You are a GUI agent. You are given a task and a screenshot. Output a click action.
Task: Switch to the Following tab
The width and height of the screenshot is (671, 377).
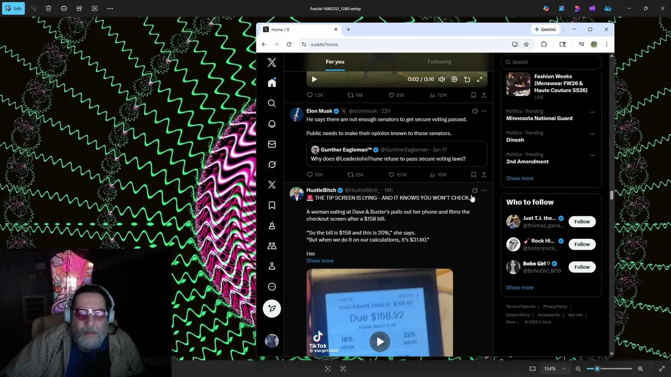click(x=439, y=62)
